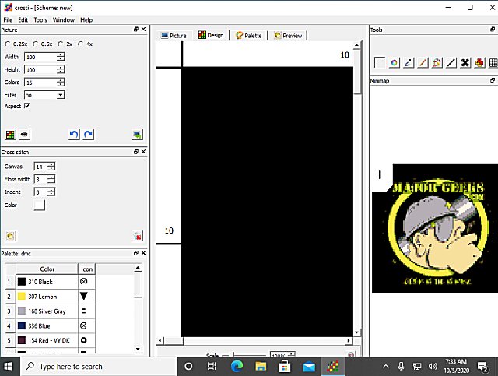Screen dimensions: 498x376
Task: Click the icon symbol for 154 Red - VY DK
Action: coord(83,340)
